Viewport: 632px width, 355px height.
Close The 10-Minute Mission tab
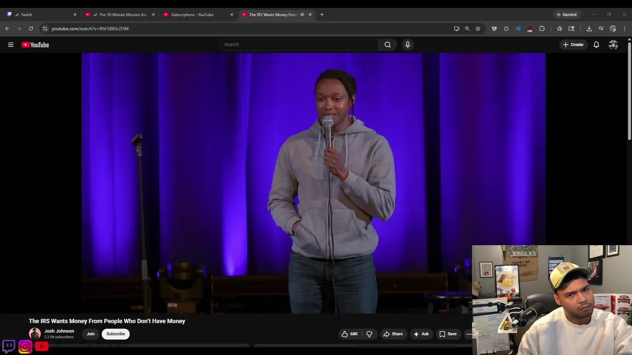tap(153, 15)
